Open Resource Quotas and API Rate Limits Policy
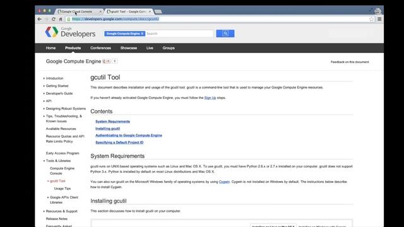 [65, 139]
